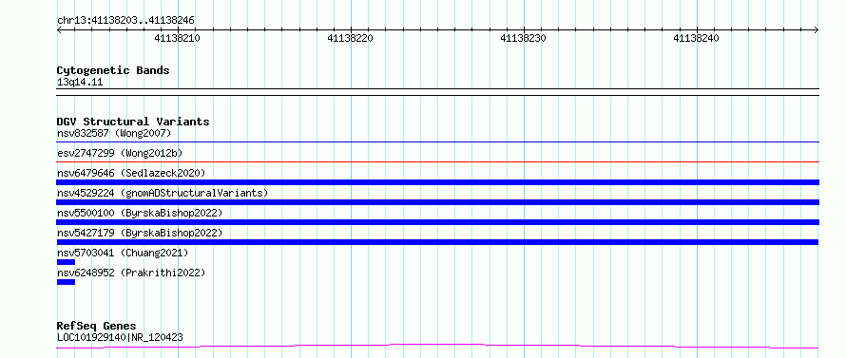
Task: Open variant nsv4529224 gnomADStructuralVariants
Action: pos(163,193)
